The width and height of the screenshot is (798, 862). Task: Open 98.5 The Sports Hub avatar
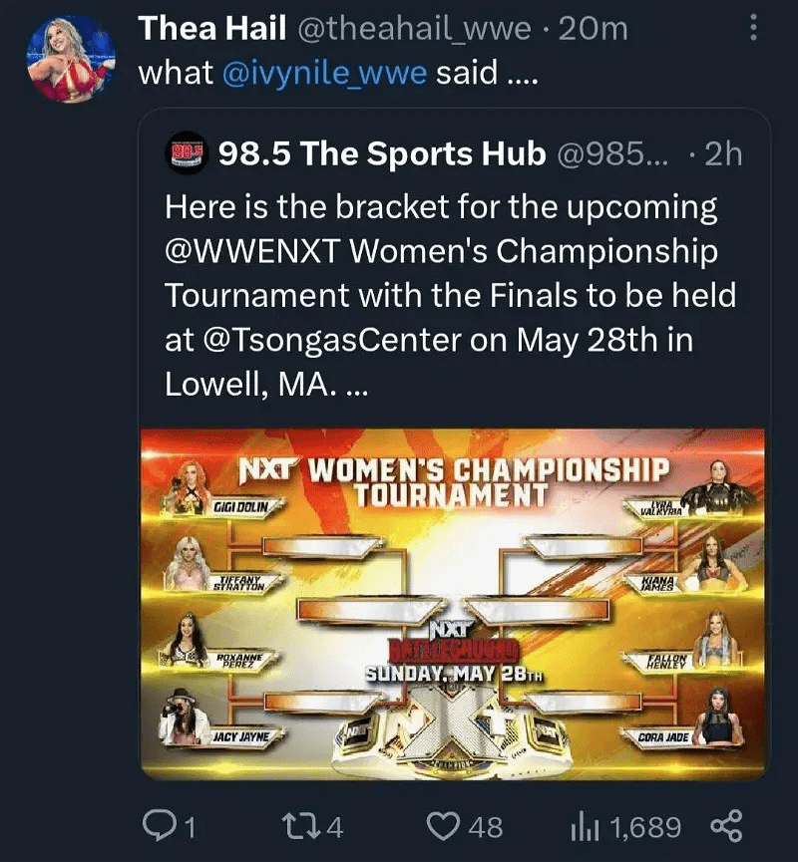click(187, 152)
